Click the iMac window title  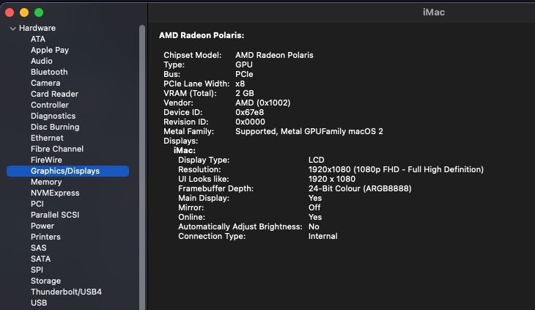tap(434, 12)
